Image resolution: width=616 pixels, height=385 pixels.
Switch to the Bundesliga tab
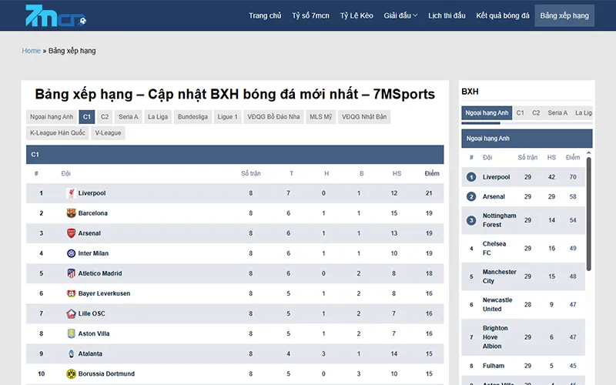click(192, 117)
